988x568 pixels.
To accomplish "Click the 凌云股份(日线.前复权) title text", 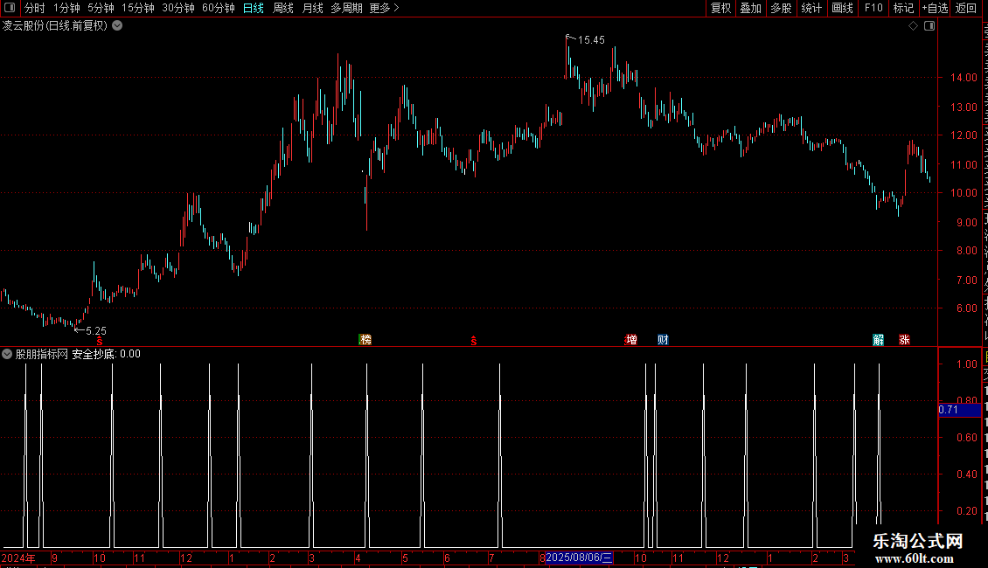I will pos(55,26).
